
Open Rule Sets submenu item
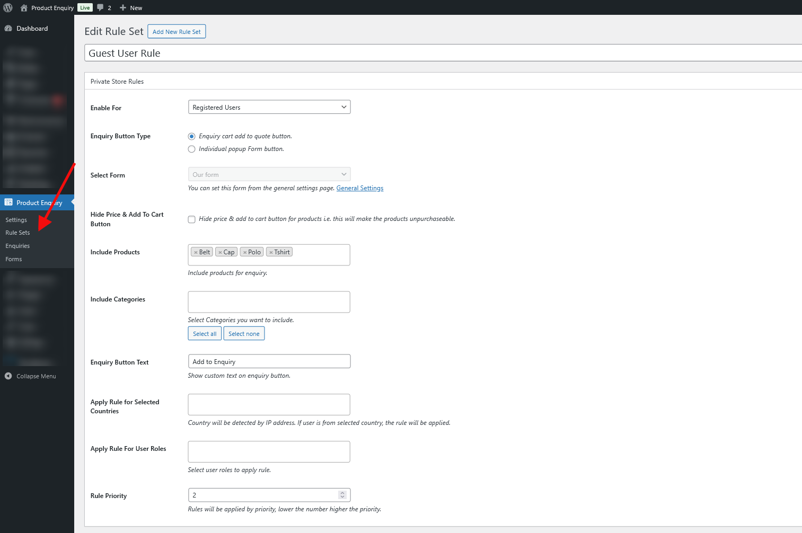[x=18, y=233]
